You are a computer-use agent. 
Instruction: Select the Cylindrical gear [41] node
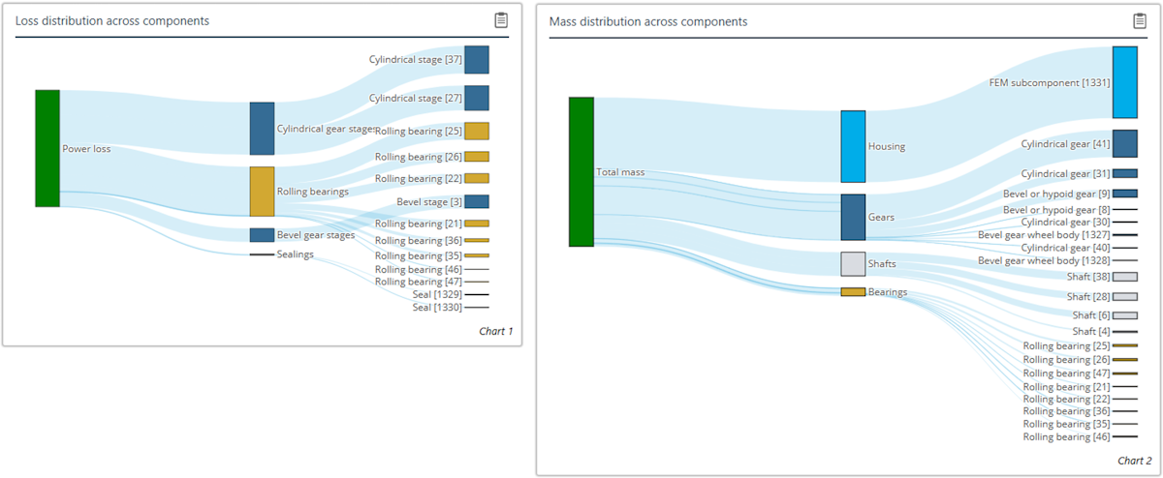click(1124, 143)
